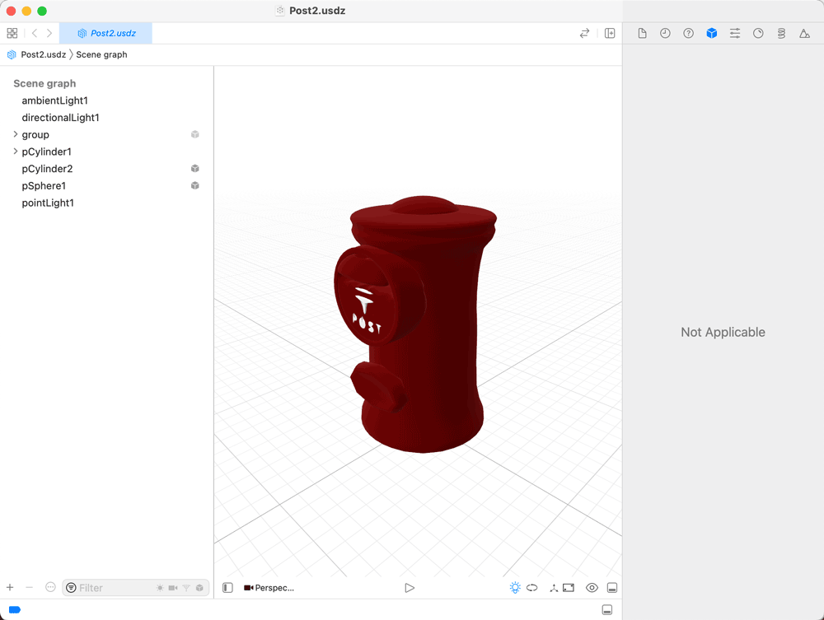Add an editor pane on right
The image size is (824, 620).
coord(610,33)
